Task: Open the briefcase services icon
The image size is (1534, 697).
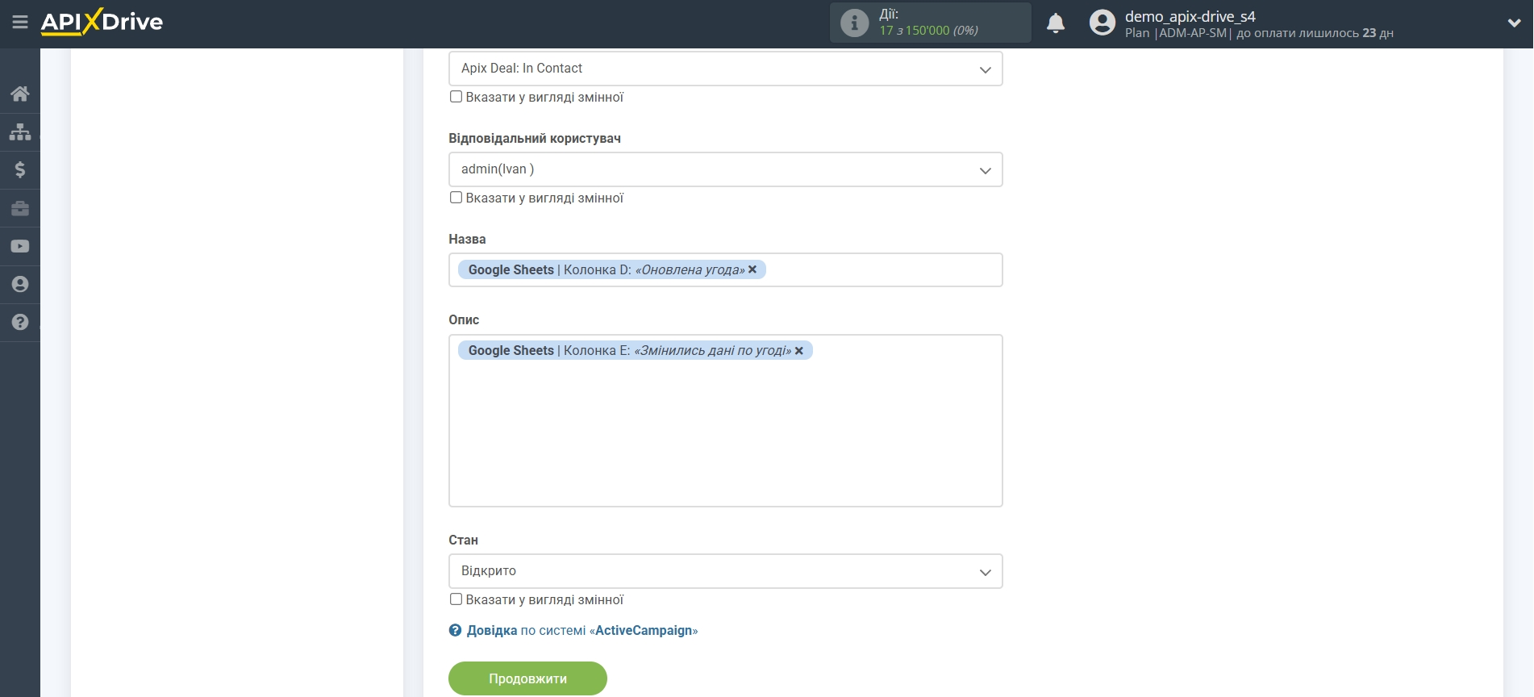Action: (x=20, y=208)
